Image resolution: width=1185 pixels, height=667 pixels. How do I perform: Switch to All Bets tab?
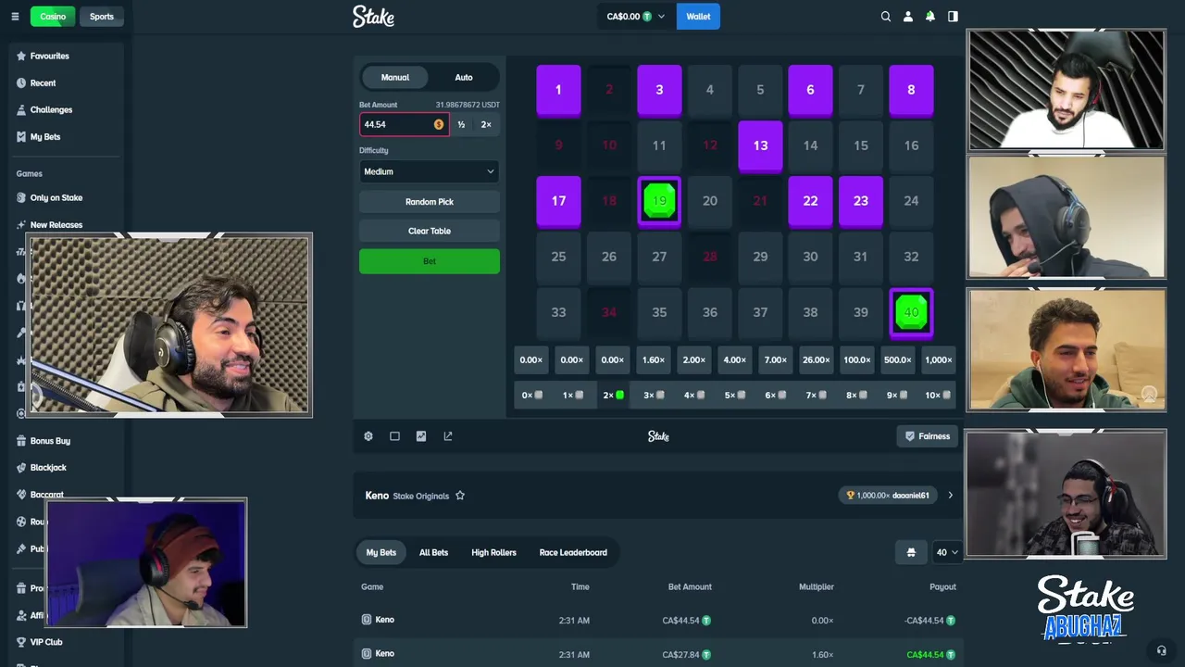pyautogui.click(x=433, y=552)
